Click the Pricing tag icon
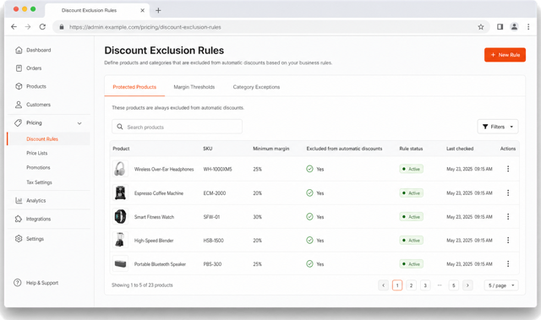The width and height of the screenshot is (541, 320). (19, 122)
